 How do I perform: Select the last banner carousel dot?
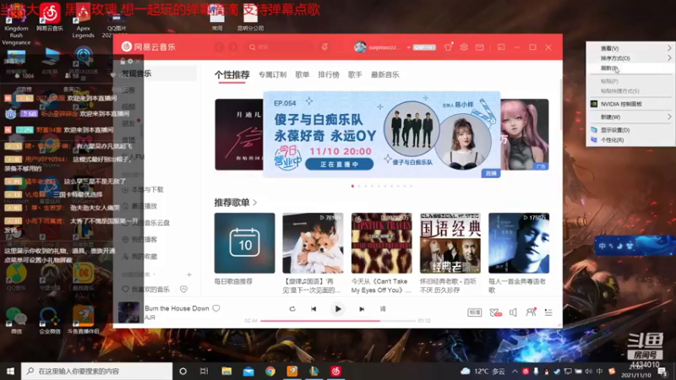(x=412, y=186)
